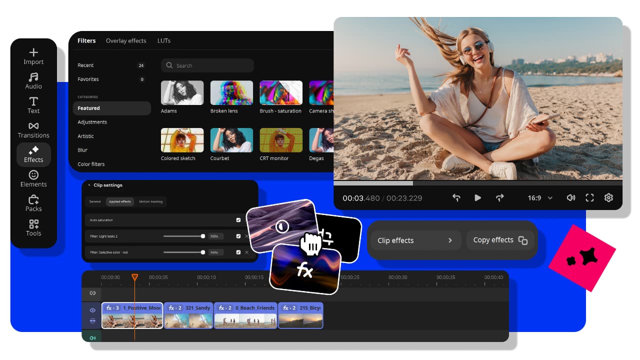
Task: Expand the Clip effects option
Action: [415, 240]
